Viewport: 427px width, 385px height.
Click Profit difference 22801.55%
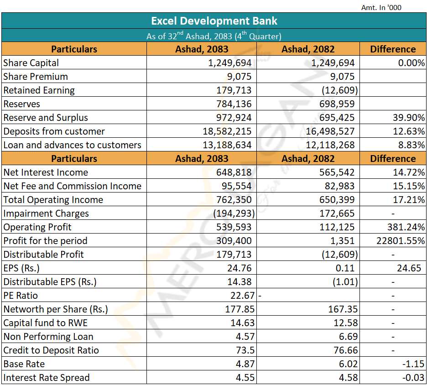(401, 241)
